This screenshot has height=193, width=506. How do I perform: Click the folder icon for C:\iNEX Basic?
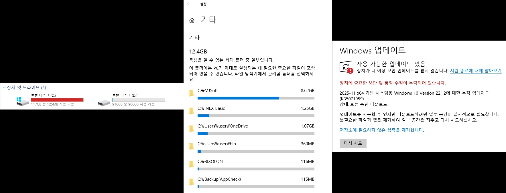191,111
